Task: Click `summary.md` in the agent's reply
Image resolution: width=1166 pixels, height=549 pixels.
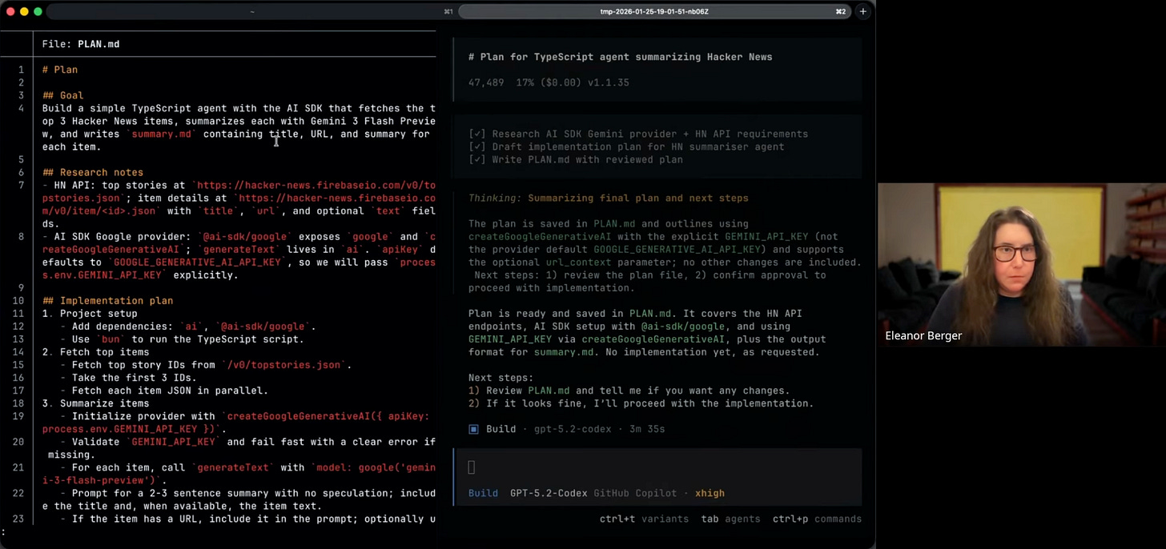Action: coord(563,352)
